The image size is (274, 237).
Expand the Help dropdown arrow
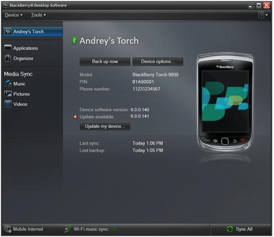pos(267,15)
